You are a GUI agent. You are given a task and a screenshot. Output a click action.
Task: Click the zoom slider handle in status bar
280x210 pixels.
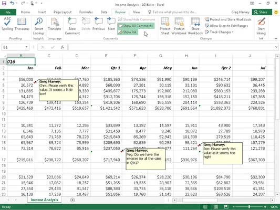coord(249,207)
